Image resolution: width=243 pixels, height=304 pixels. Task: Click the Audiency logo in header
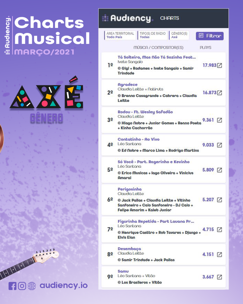tap(128, 18)
